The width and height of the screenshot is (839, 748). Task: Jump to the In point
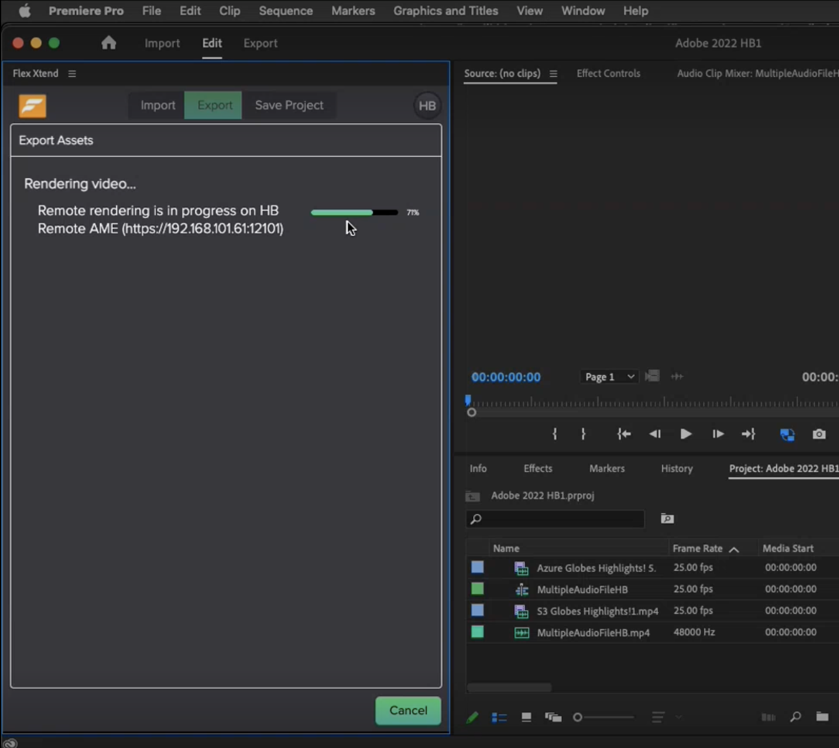pos(624,434)
